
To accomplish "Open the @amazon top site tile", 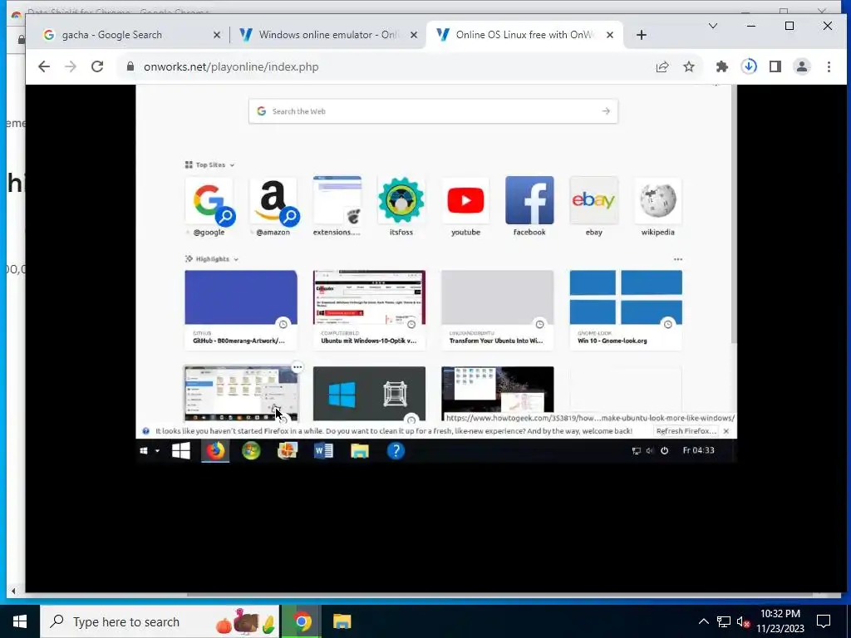I will 273,207.
